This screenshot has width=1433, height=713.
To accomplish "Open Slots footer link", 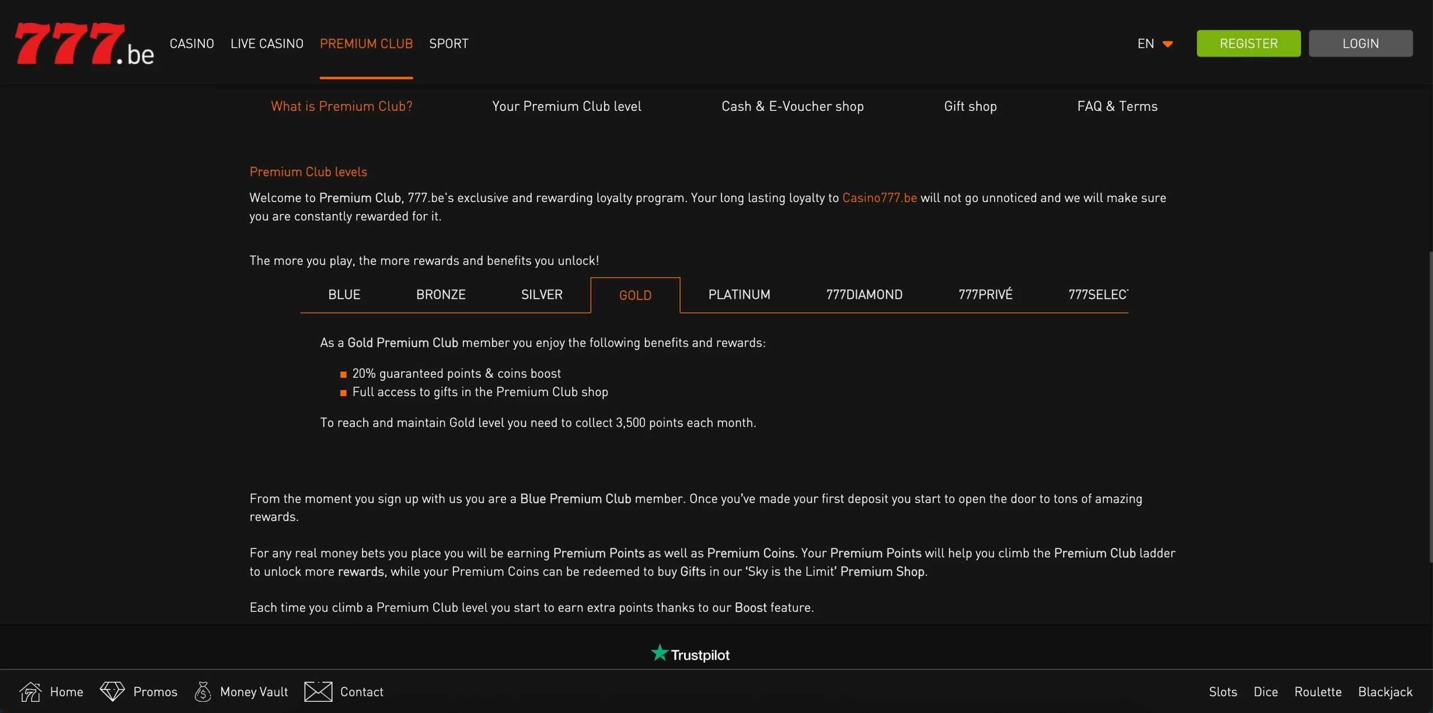I will [x=1223, y=692].
